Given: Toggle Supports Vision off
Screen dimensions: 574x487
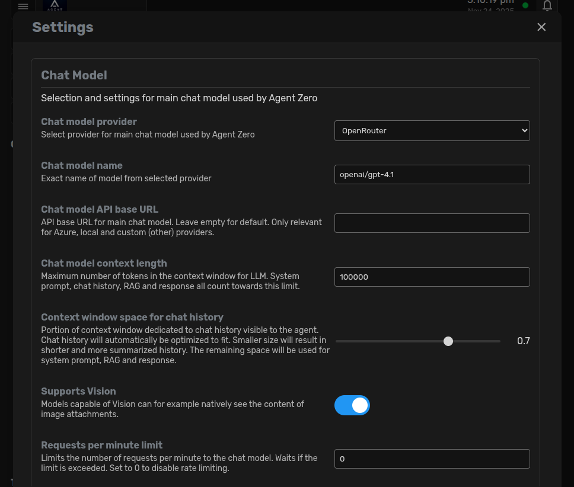Looking at the screenshot, I should pos(352,405).
